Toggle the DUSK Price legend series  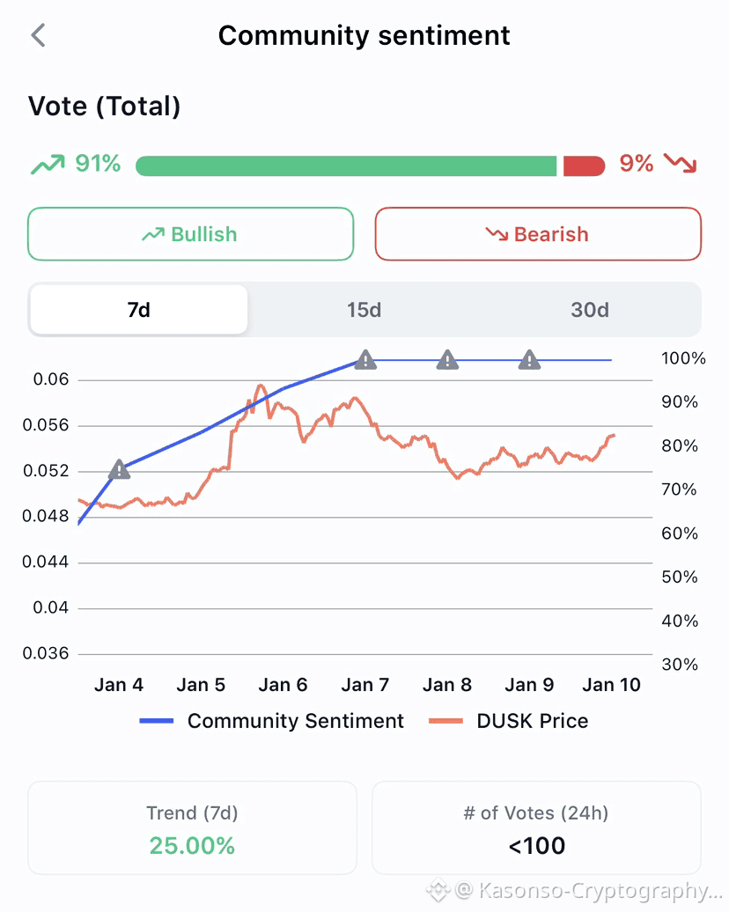508,721
